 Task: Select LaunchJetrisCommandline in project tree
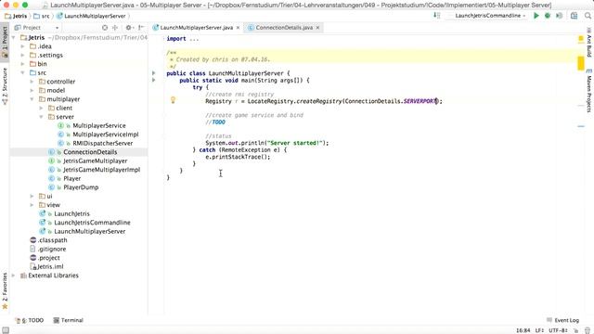coord(92,223)
